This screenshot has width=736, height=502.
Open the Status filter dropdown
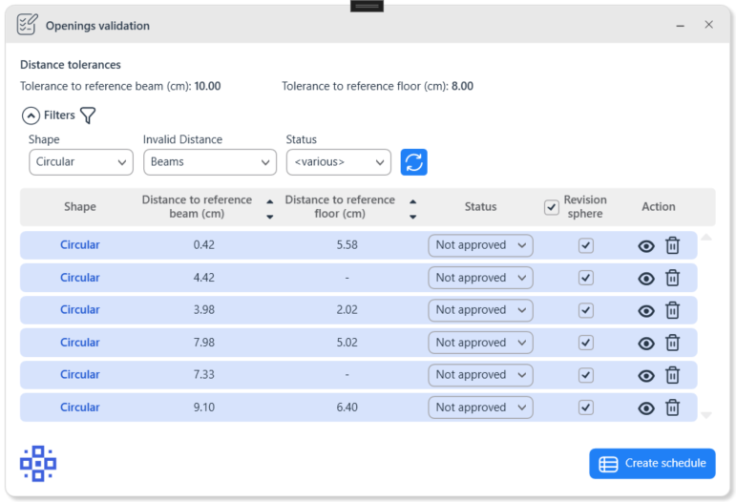coord(338,162)
